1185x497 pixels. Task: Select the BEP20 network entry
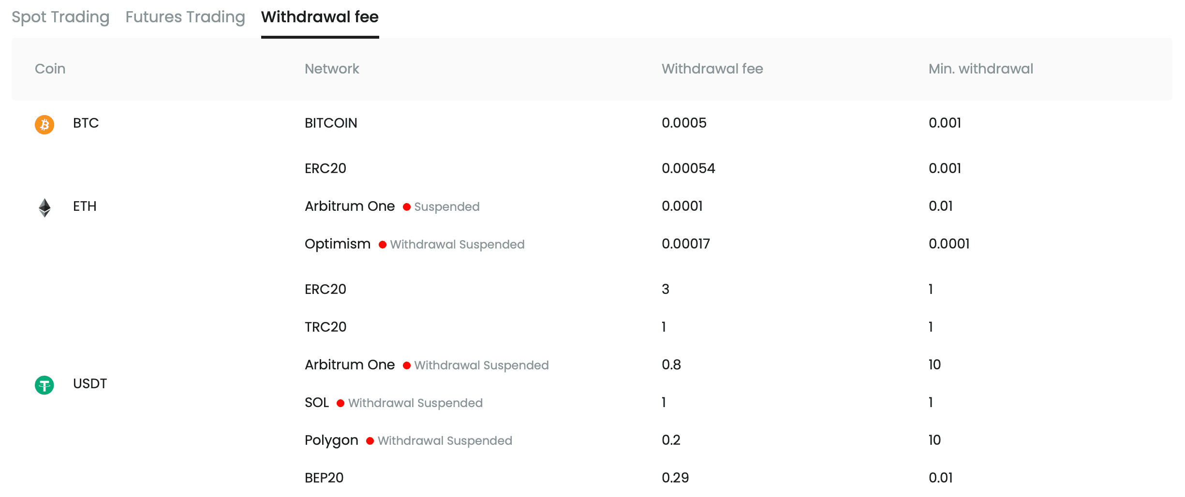click(324, 478)
